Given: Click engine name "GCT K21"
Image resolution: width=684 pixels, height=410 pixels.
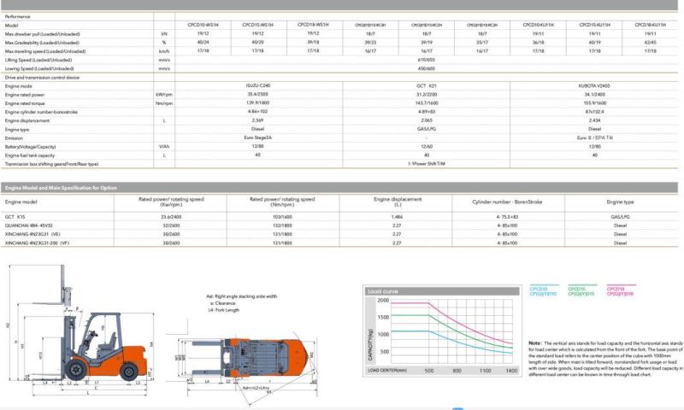Looking at the screenshot, I should coord(426,85).
